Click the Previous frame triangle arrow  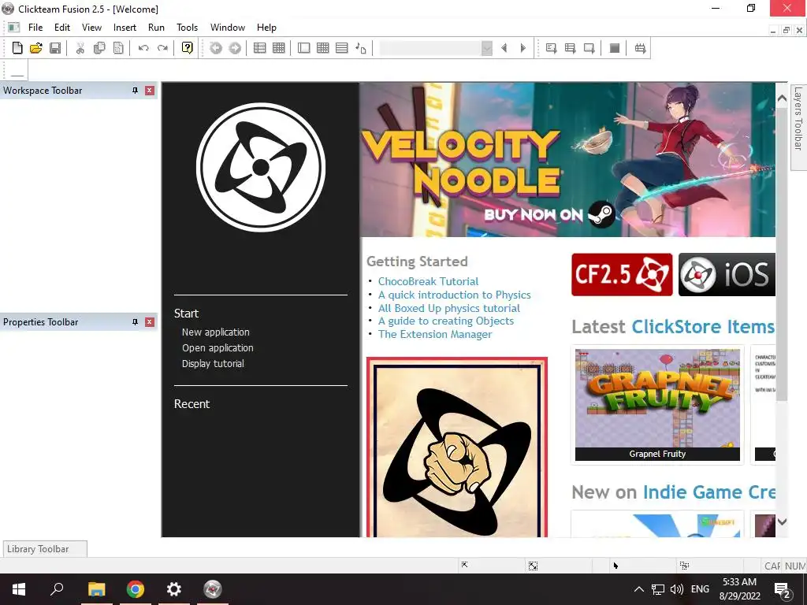tap(504, 48)
